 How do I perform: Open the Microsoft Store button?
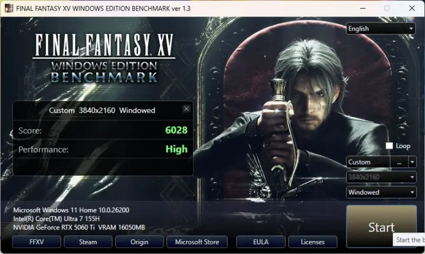tap(197, 242)
